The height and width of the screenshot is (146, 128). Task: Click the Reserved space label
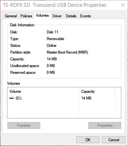point(23,73)
